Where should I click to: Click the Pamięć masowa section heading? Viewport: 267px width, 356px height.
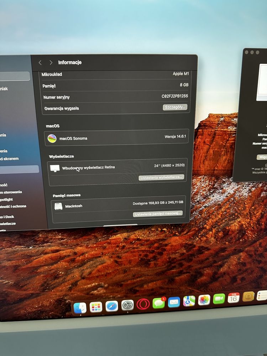(67, 195)
